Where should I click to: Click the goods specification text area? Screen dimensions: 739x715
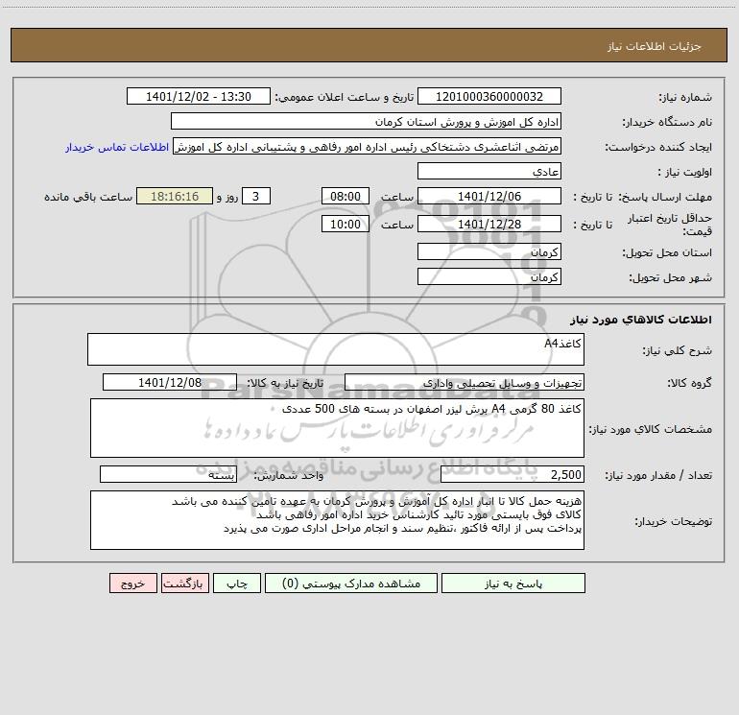337,428
